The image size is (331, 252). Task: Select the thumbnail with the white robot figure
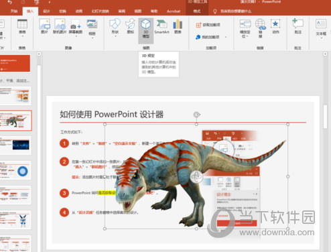(15, 220)
